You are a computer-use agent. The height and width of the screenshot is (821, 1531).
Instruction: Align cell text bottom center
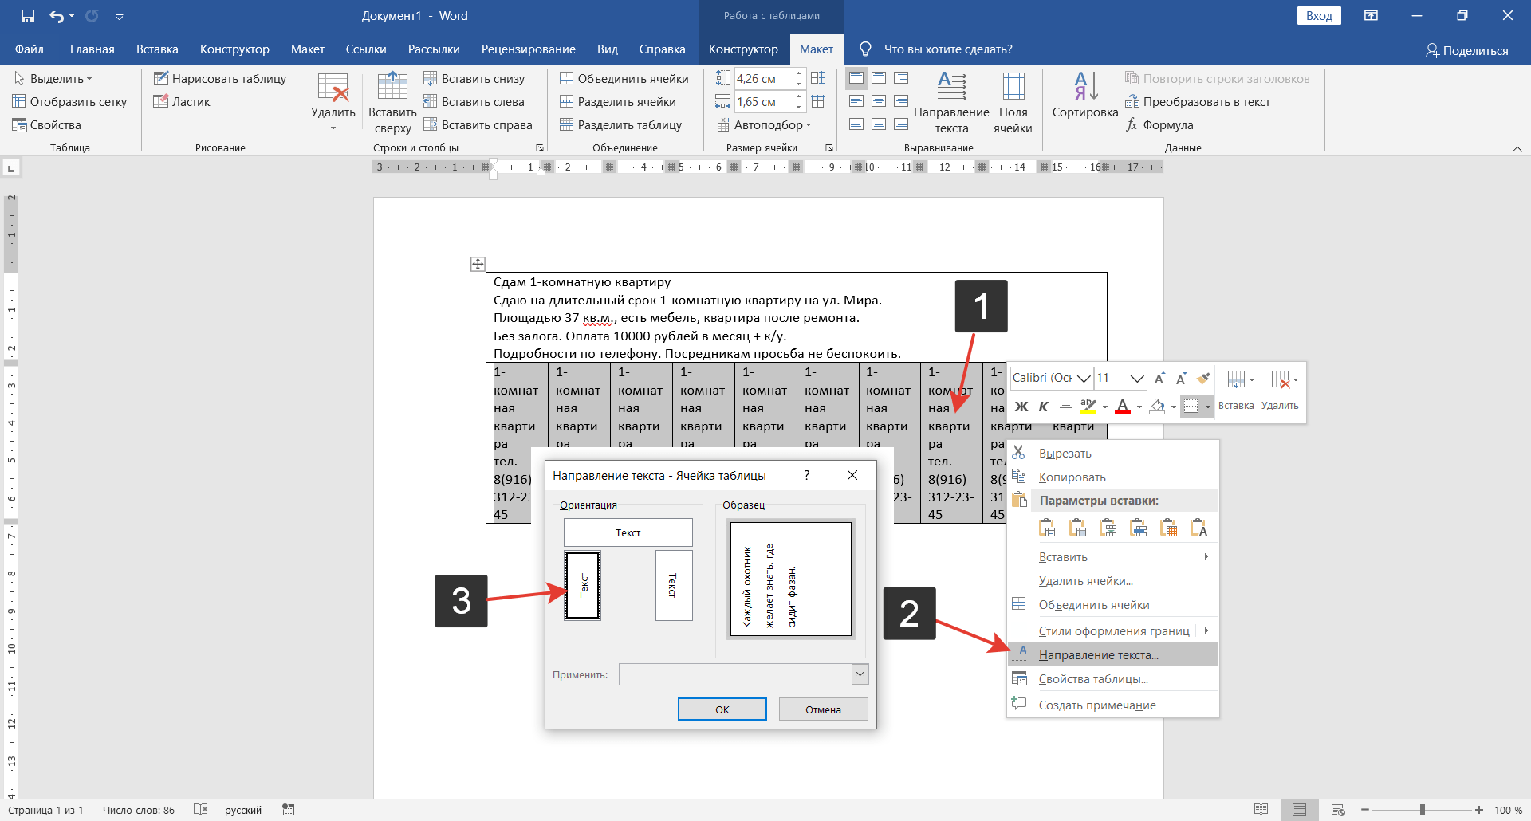[879, 124]
